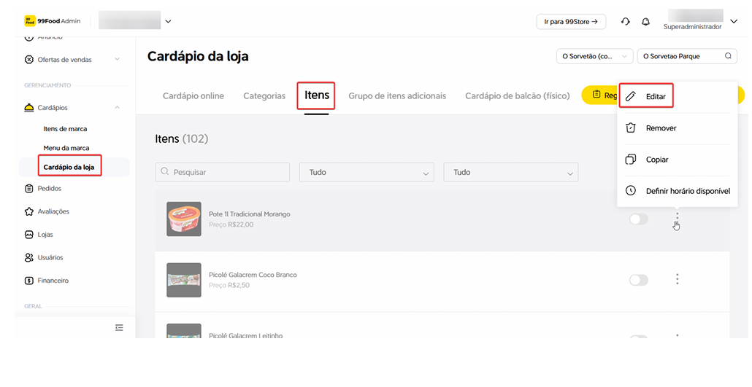Viewport: 752px width, 387px height.
Task: Click the headset support icon
Action: pos(625,22)
